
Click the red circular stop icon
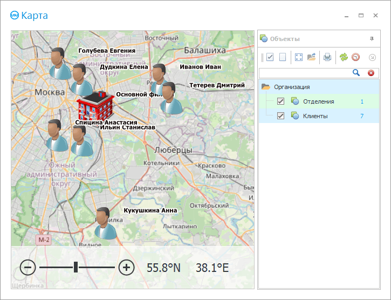[356, 57]
